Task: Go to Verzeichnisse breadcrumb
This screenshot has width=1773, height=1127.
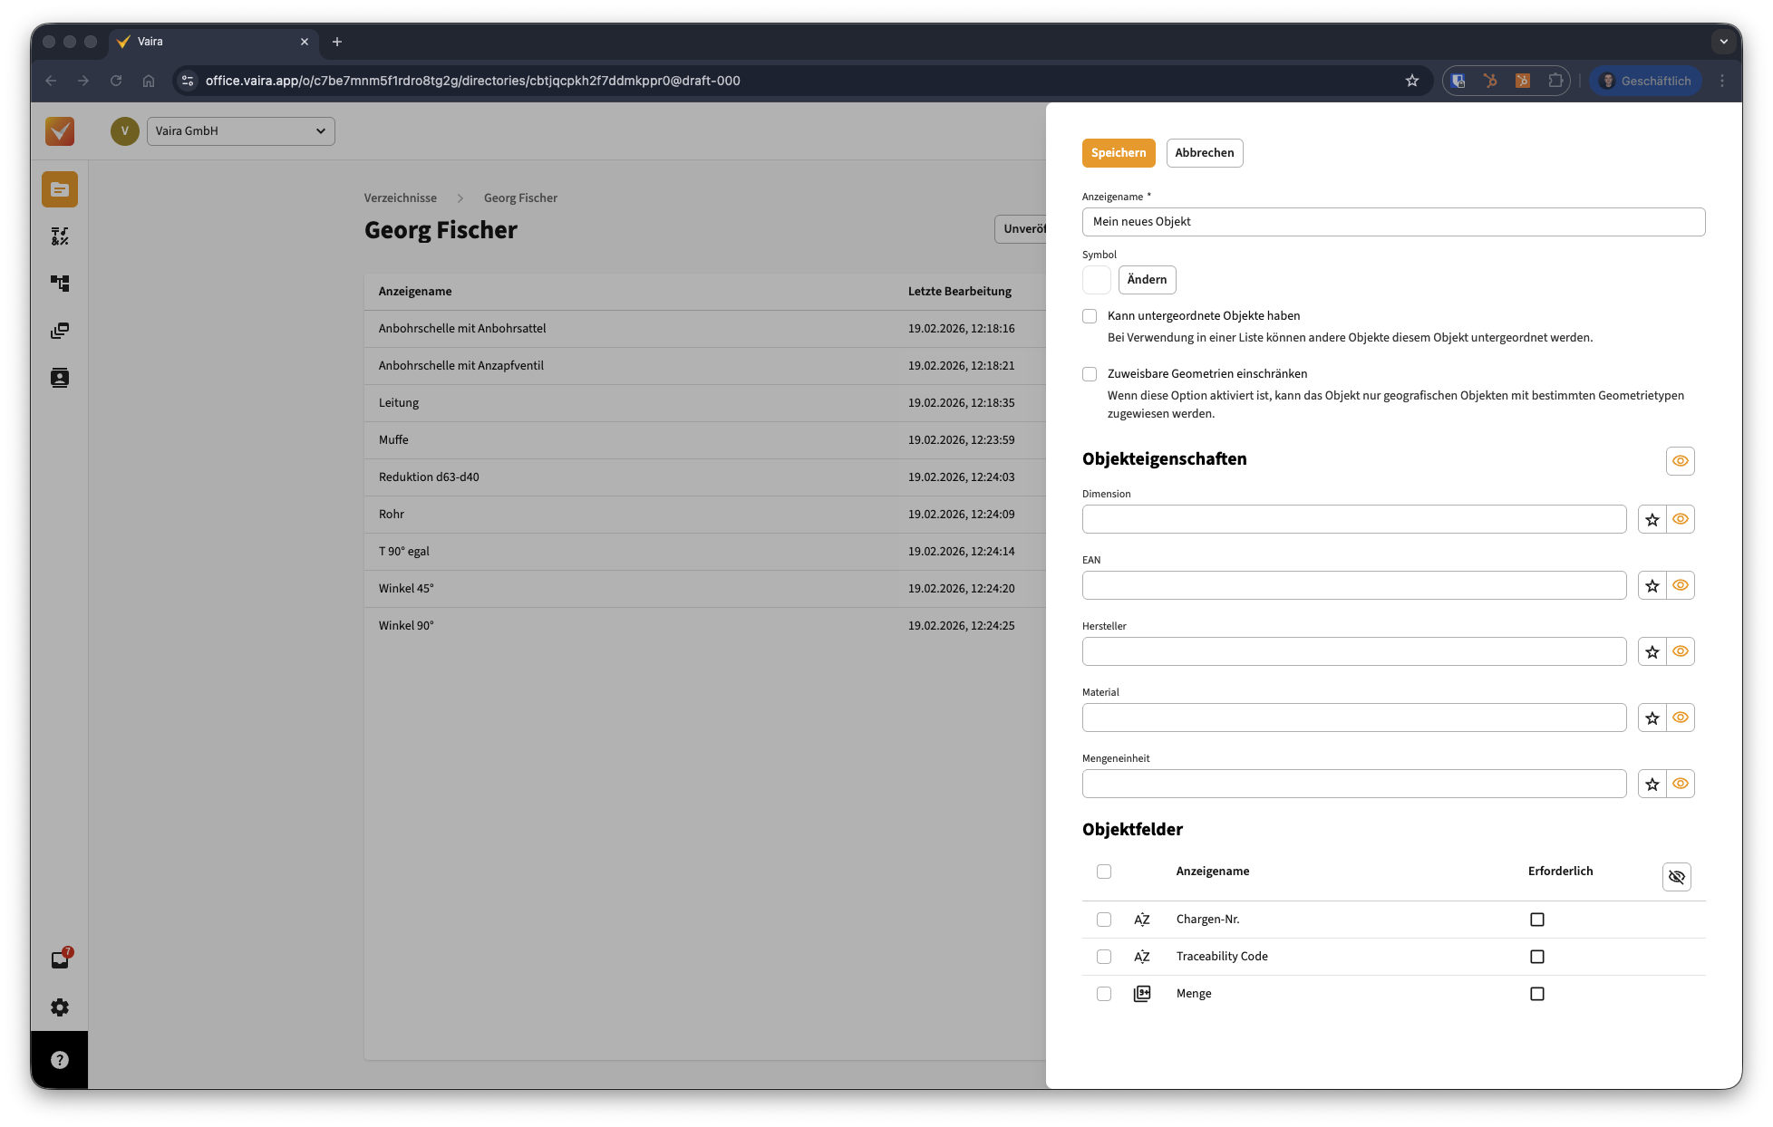Action: 400,197
